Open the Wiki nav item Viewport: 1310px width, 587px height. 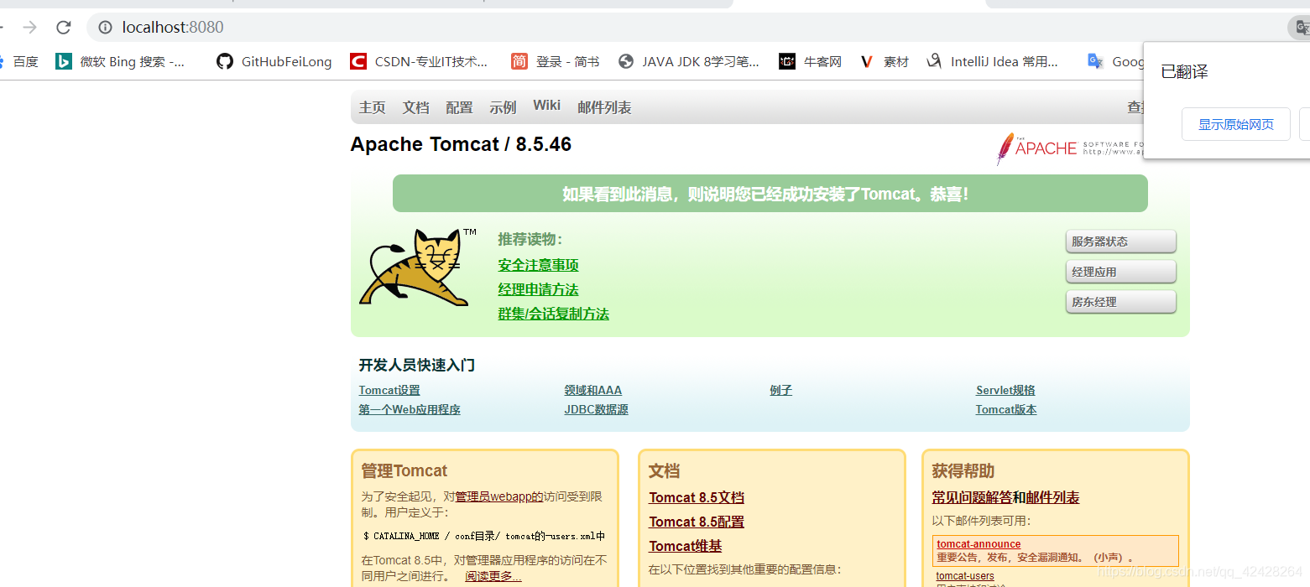(546, 106)
